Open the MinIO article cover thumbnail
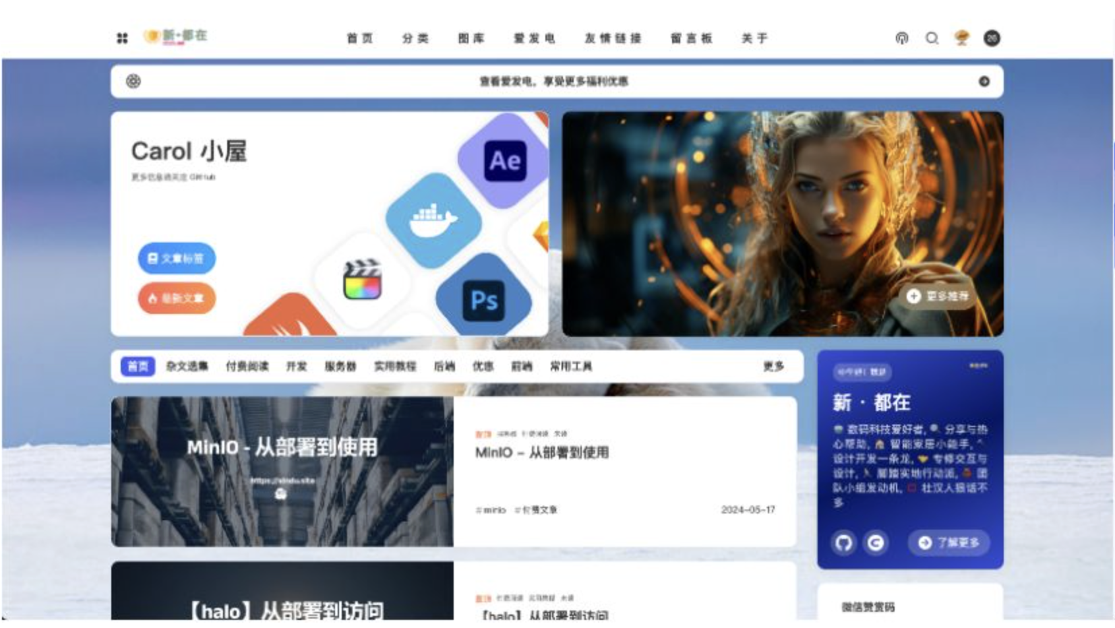The height and width of the screenshot is (628, 1115). point(283,472)
